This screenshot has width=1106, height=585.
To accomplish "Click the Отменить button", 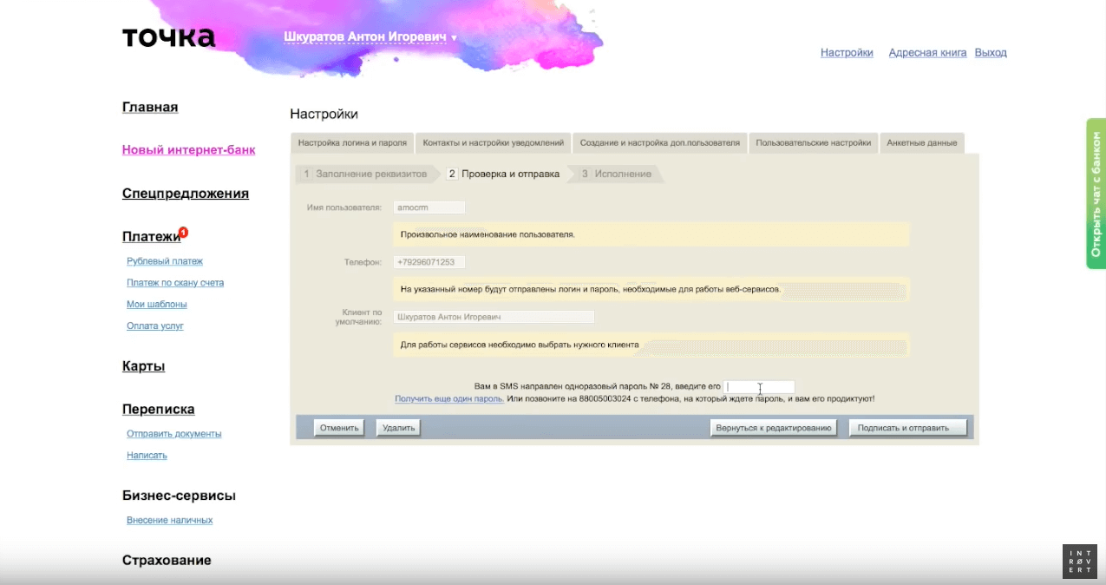I will [x=339, y=428].
